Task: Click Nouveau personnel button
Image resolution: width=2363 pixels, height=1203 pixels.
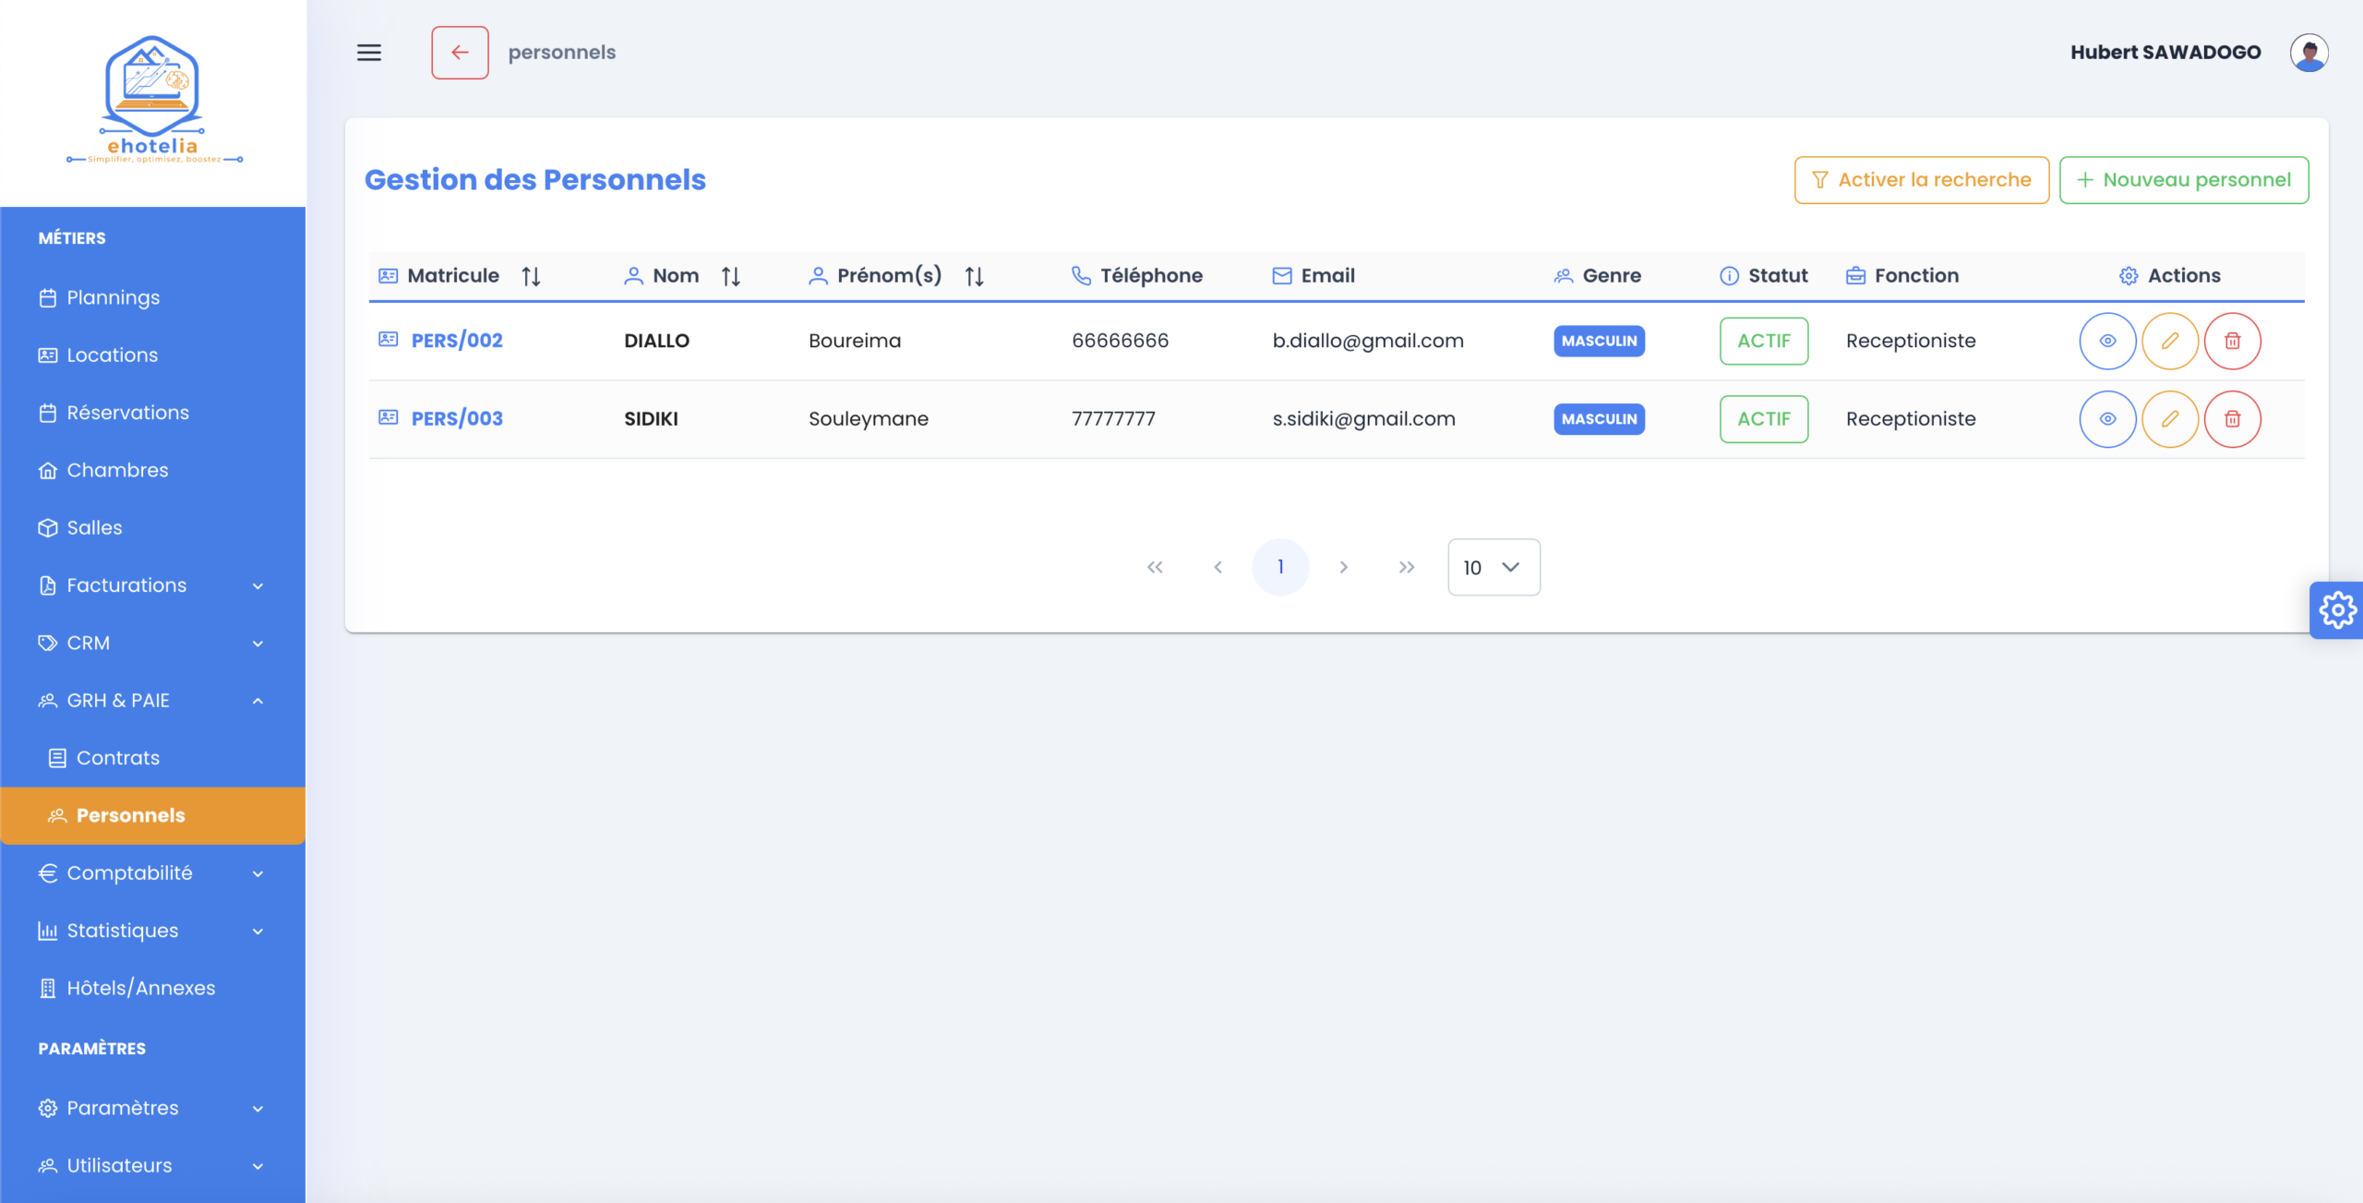Action: point(2183,180)
